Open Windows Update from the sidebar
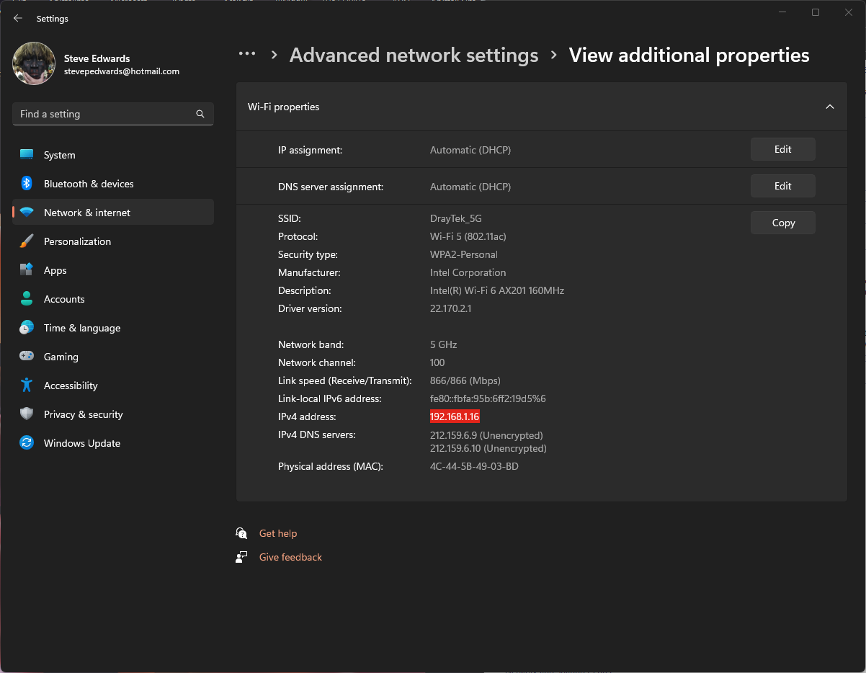 (81, 443)
